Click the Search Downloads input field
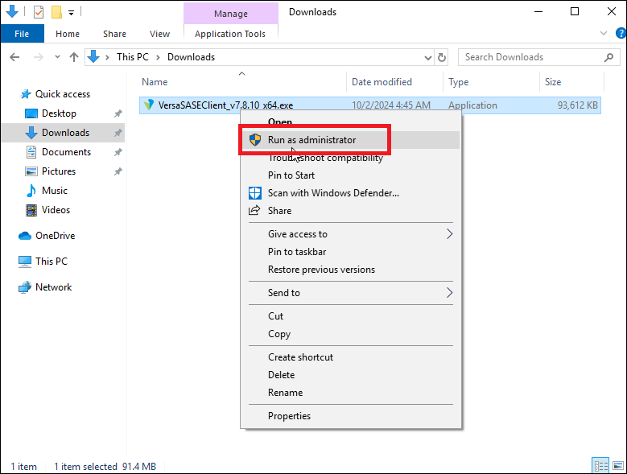627x474 pixels. tap(531, 57)
